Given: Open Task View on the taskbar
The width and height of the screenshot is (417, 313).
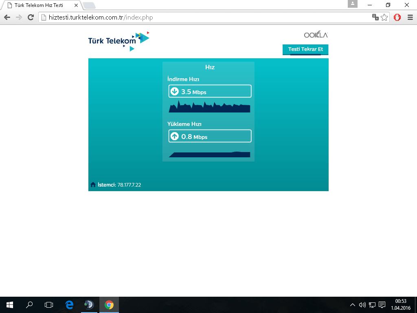Looking at the screenshot, I should point(49,305).
